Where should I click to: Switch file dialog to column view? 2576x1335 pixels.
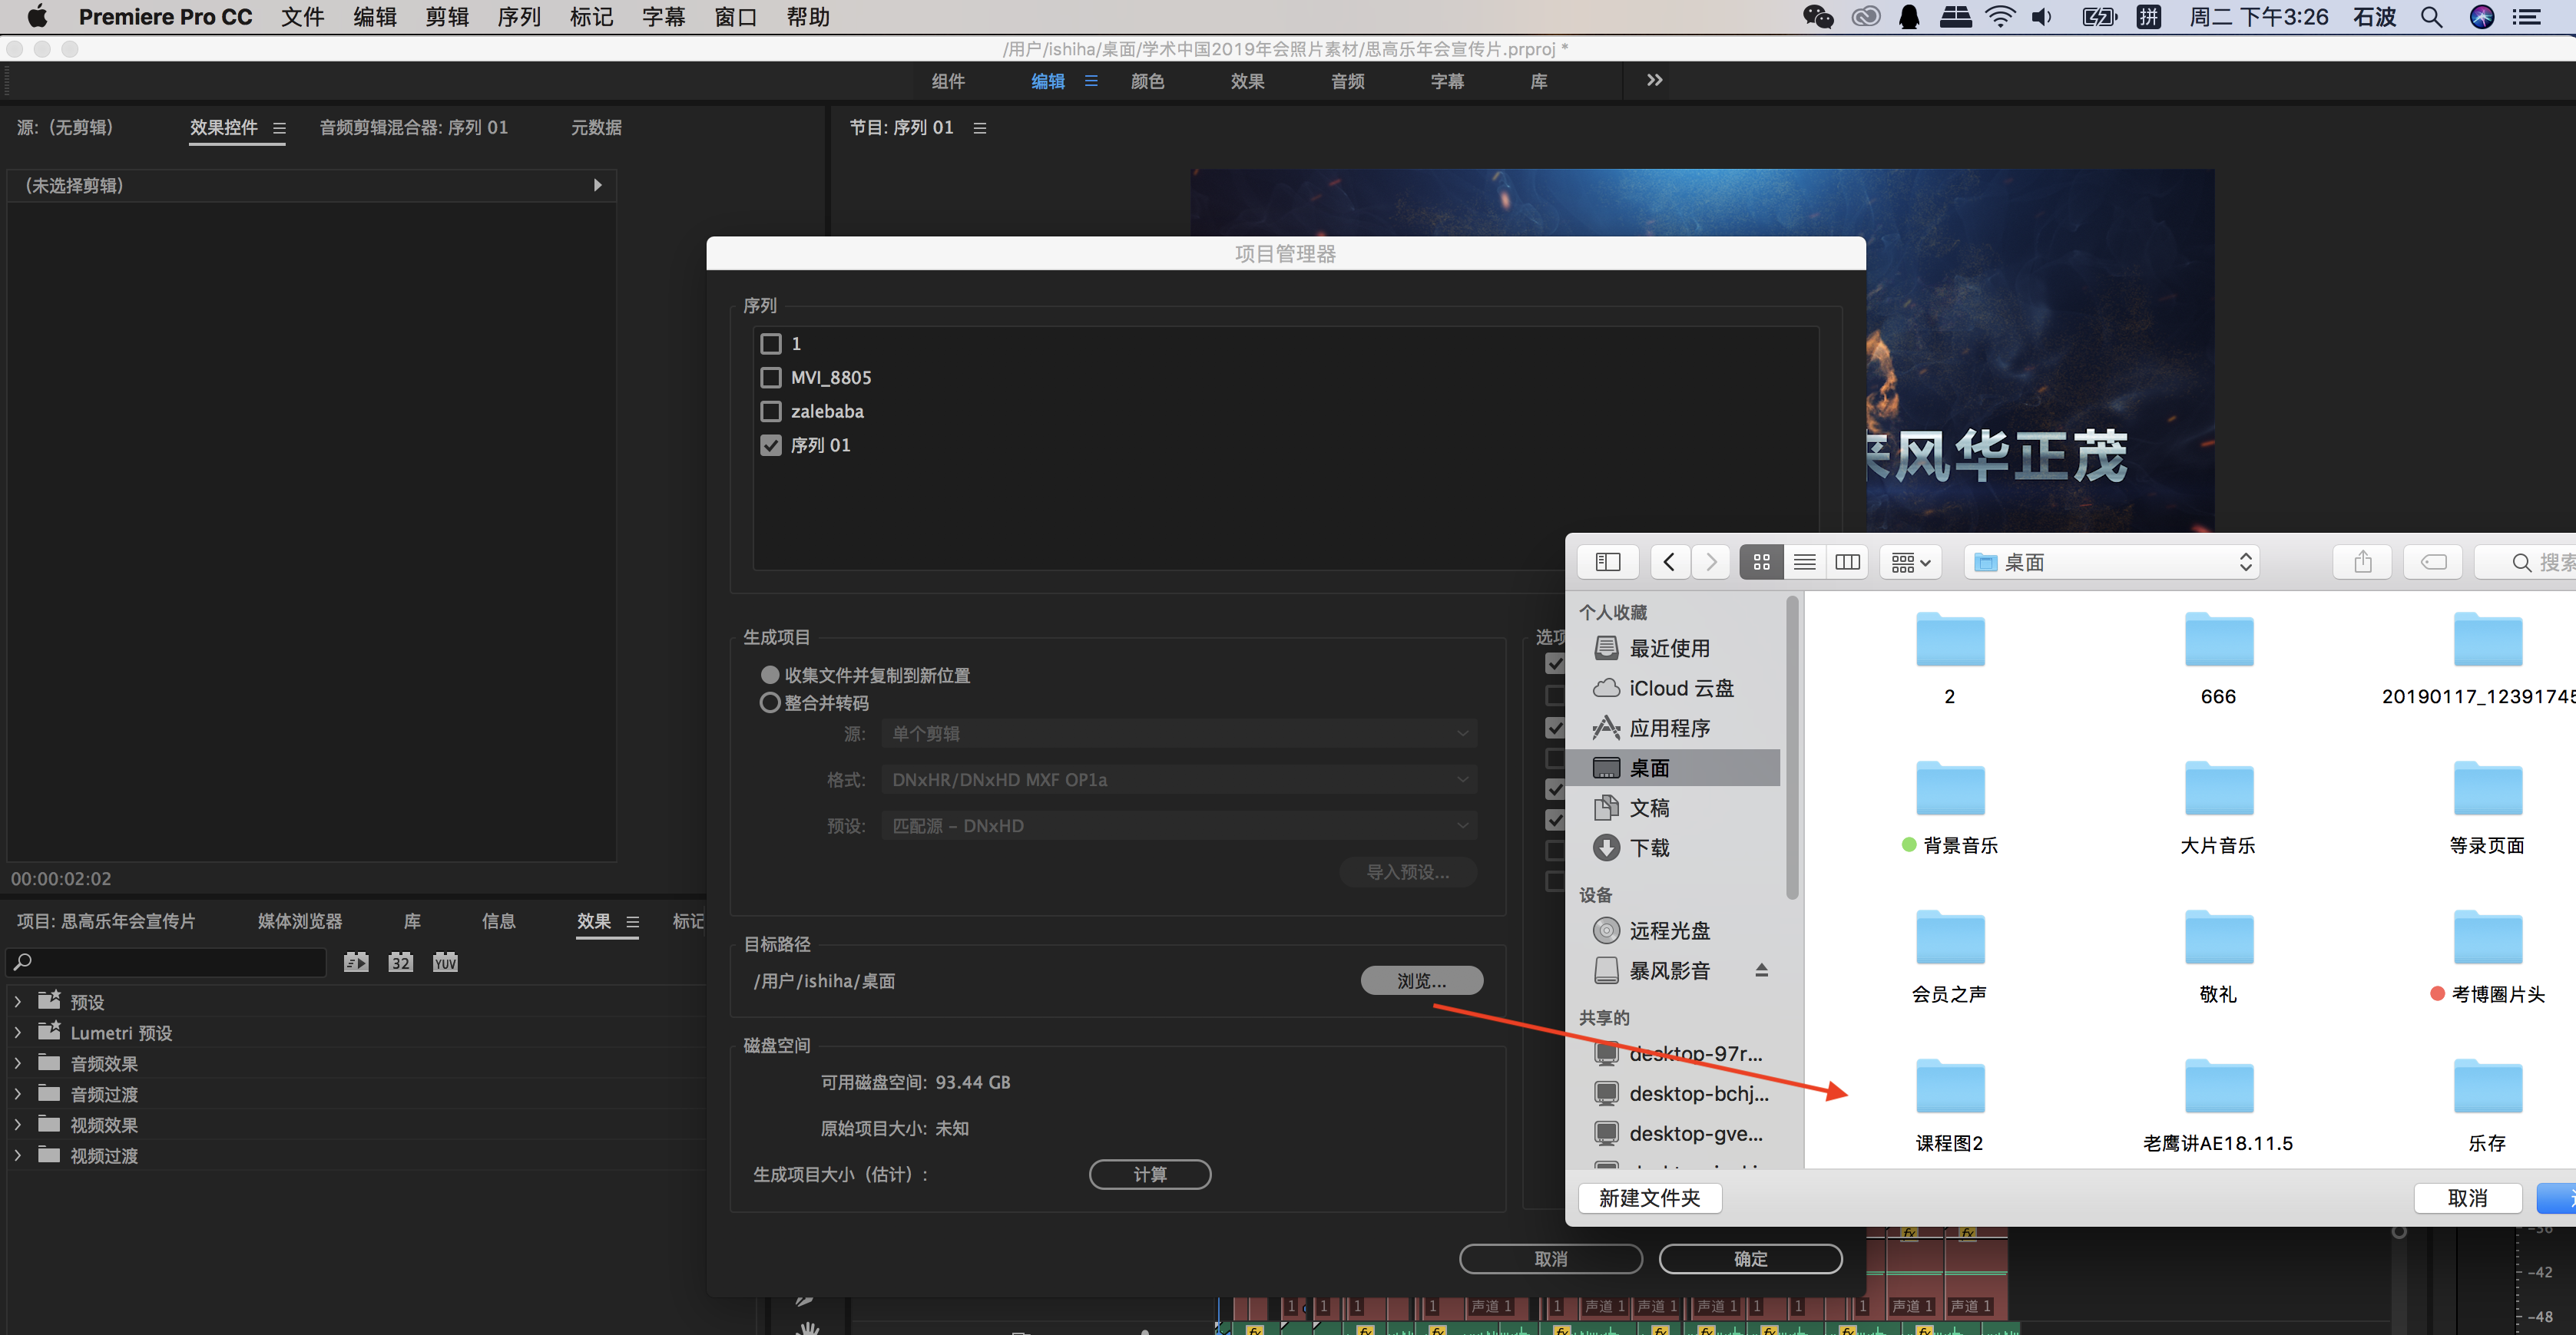tap(1847, 563)
